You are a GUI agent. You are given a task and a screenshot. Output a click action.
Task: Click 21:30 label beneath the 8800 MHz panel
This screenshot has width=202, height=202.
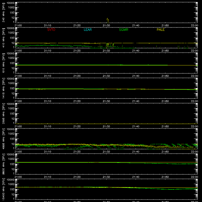pyautogui.click(x=106, y=177)
